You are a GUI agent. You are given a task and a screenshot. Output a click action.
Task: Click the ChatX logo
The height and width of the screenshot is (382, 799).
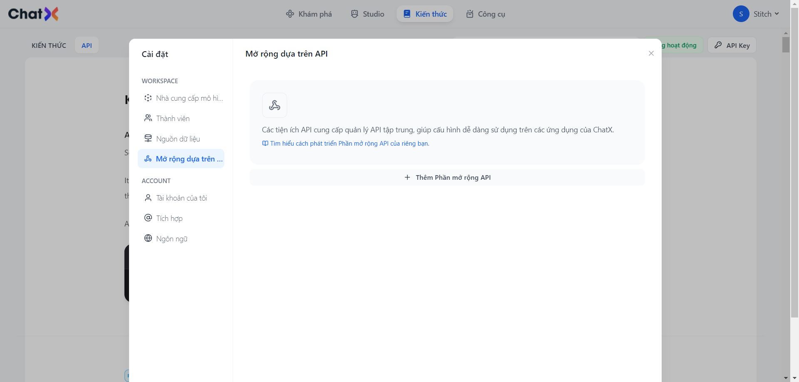point(33,14)
